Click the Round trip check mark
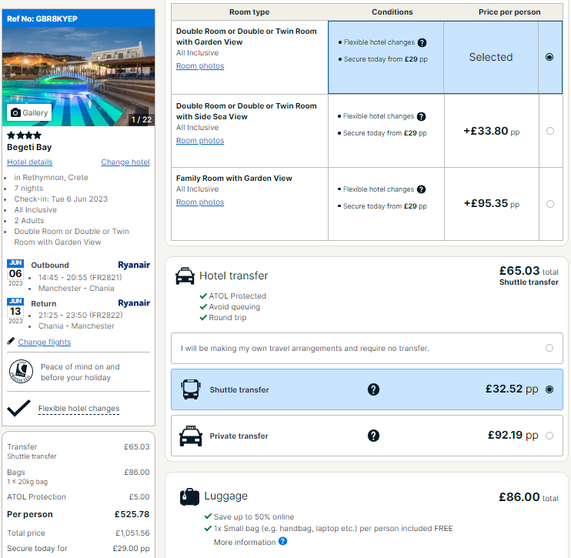Viewport: 571px width, 558px height. tap(204, 318)
